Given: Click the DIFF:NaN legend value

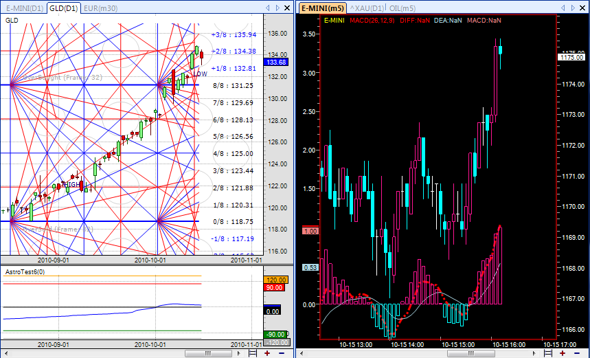Looking at the screenshot, I should 415,21.
